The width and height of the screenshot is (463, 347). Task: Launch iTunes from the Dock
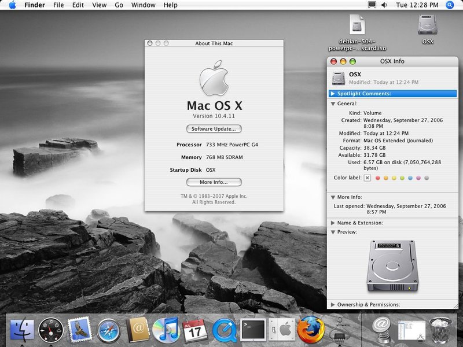[166, 330]
